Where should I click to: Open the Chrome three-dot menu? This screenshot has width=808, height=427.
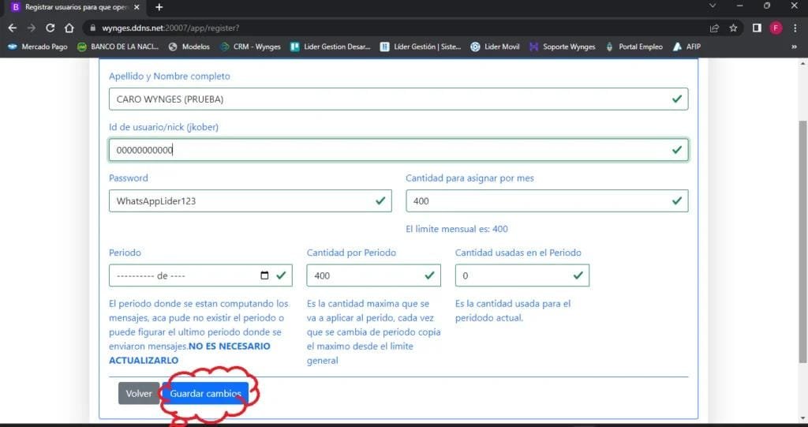click(x=795, y=28)
